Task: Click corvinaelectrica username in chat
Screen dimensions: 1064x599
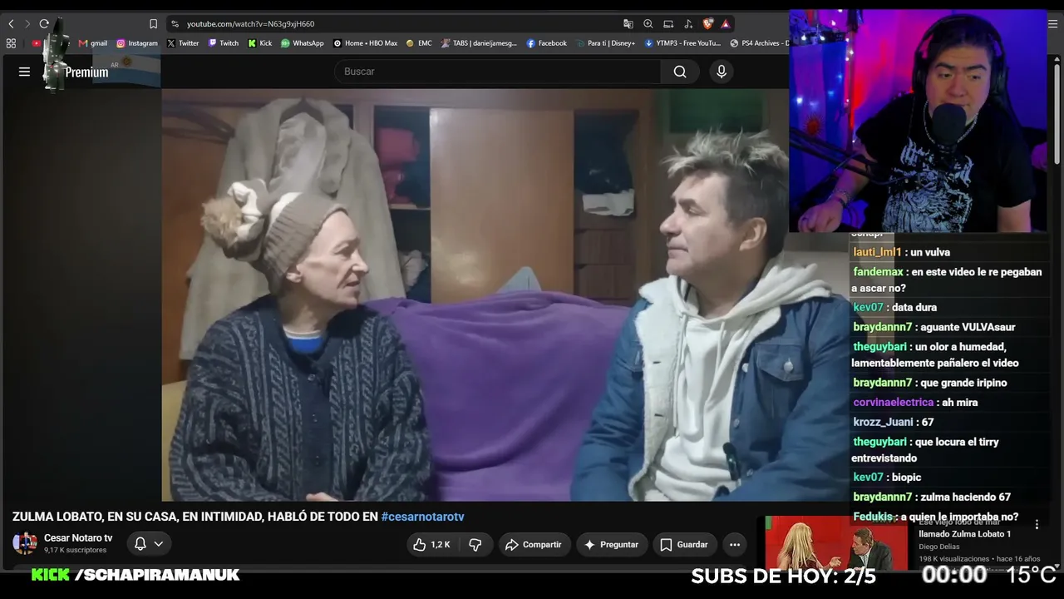Action: [893, 403]
